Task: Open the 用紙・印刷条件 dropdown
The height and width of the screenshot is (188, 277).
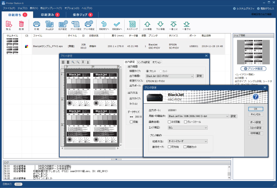Action: tap(198, 116)
